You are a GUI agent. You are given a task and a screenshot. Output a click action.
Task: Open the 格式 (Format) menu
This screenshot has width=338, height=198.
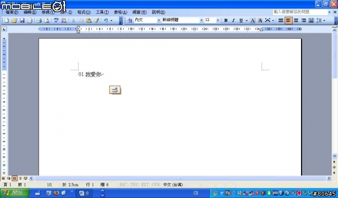(84, 12)
